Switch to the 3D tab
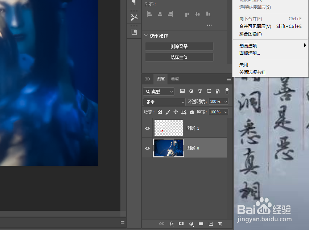The image size is (309, 230). (147, 79)
